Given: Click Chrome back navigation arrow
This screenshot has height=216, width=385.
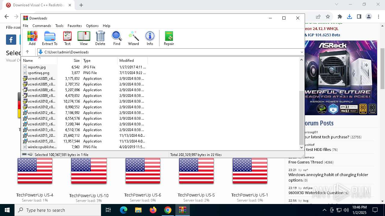Looking at the screenshot, I should pos(7,16).
